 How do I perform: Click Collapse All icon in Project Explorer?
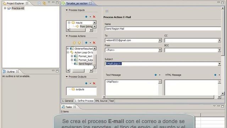(39, 3)
